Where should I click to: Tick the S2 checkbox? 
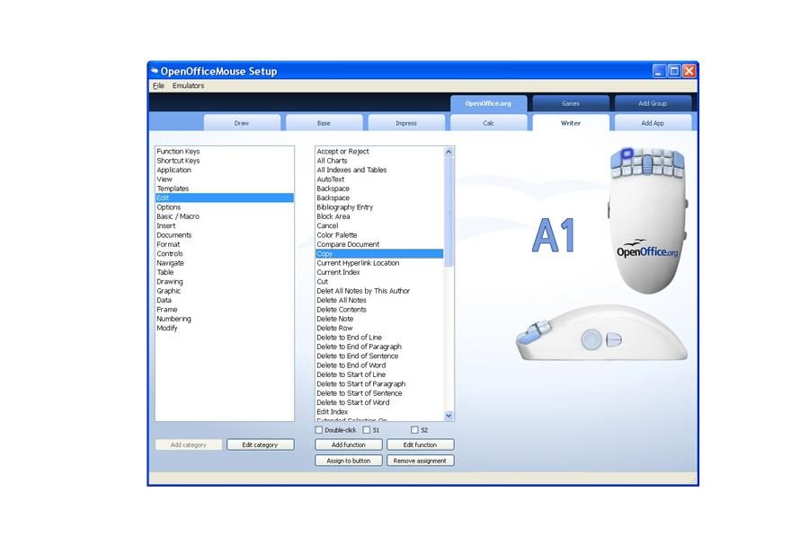(414, 430)
